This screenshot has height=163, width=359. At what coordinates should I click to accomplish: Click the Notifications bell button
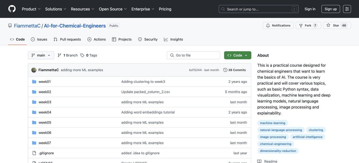click(x=278, y=25)
